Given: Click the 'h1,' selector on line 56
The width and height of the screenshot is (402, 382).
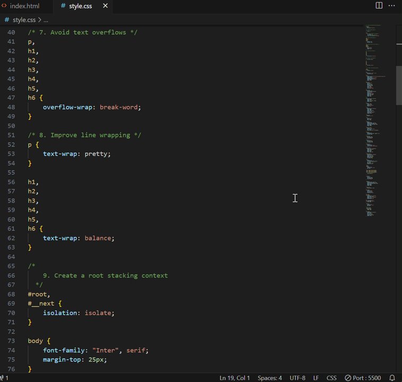Looking at the screenshot, I should pos(33,182).
